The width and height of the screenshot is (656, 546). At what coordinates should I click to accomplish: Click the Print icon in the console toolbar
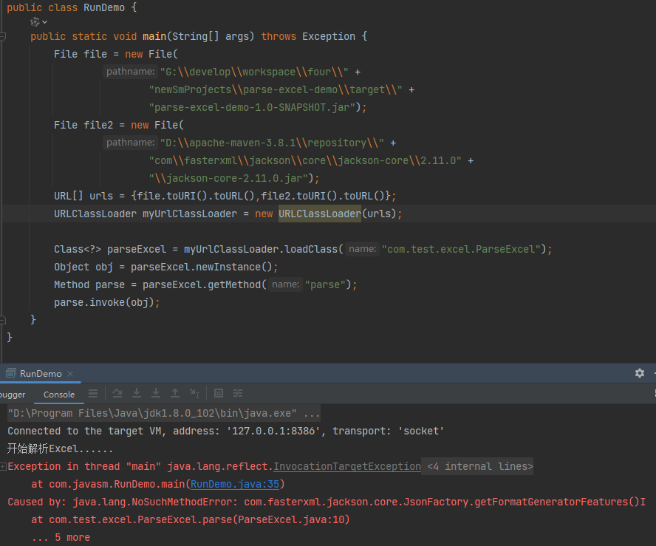click(x=219, y=392)
